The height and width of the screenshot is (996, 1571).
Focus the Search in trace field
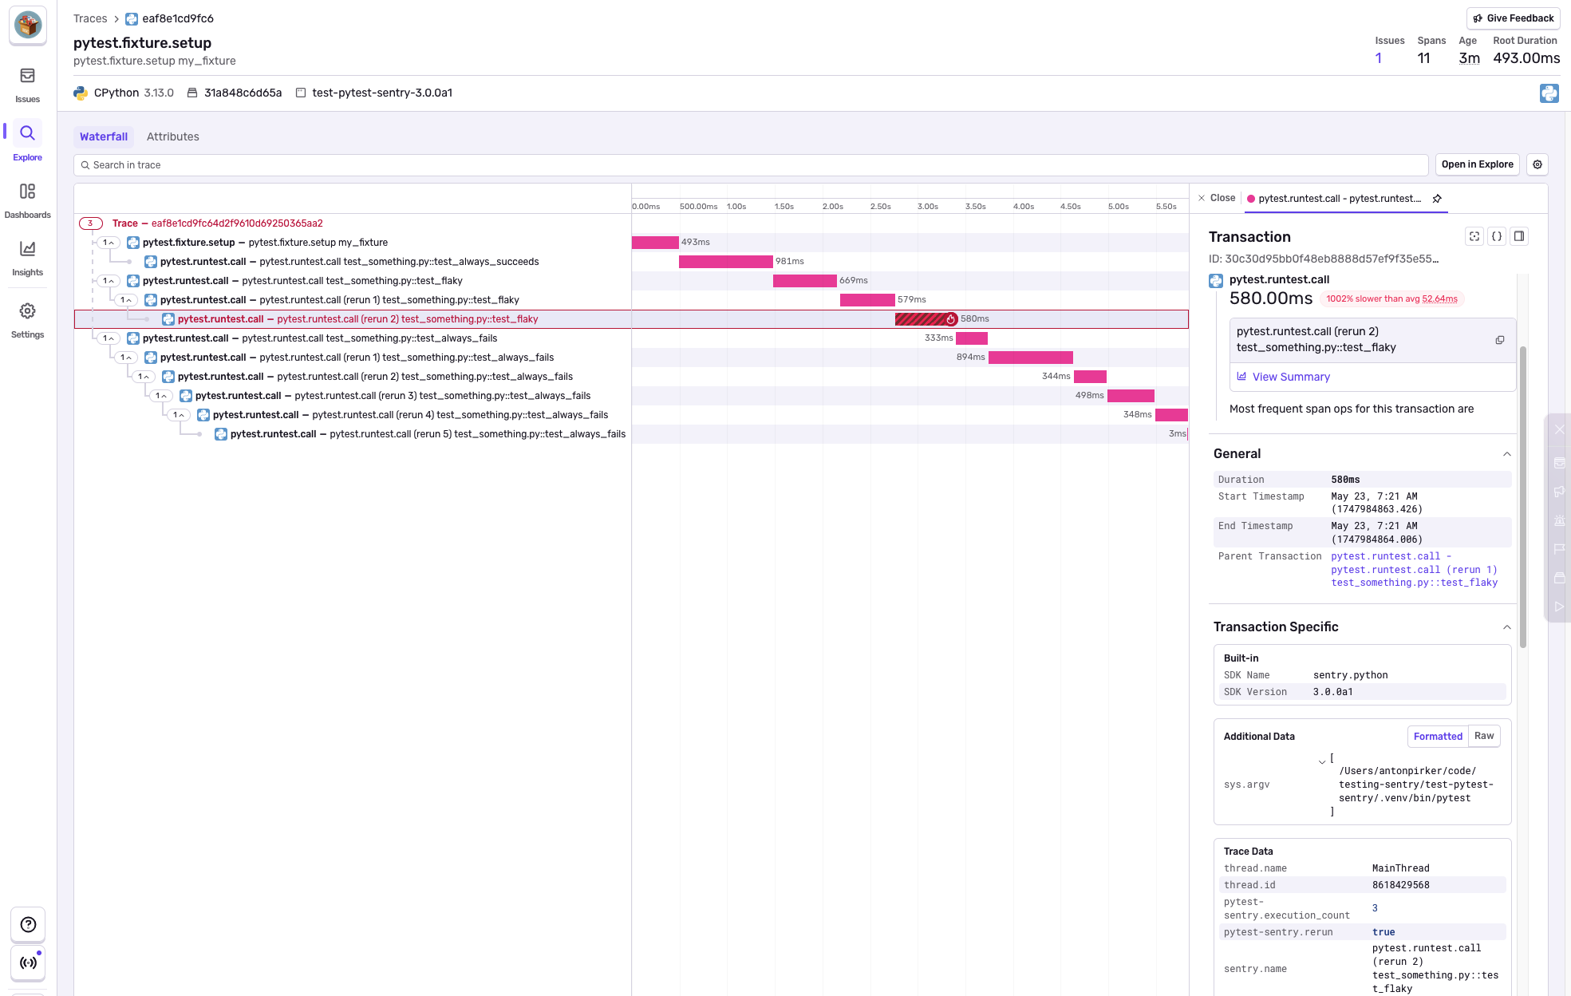pos(751,165)
